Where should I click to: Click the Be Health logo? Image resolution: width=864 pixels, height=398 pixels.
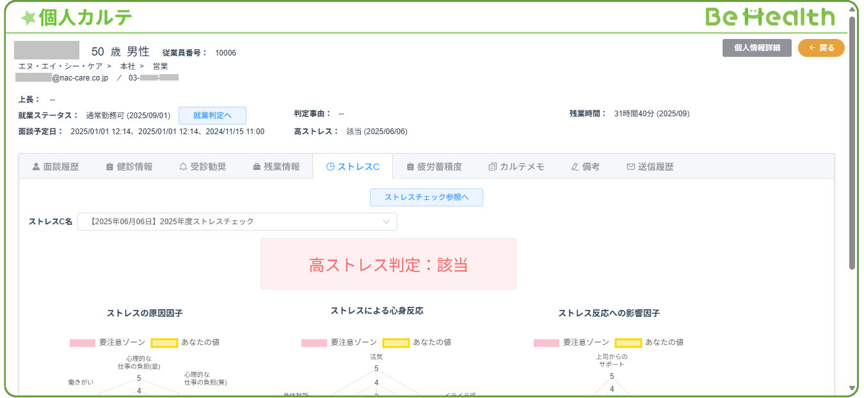(x=770, y=17)
